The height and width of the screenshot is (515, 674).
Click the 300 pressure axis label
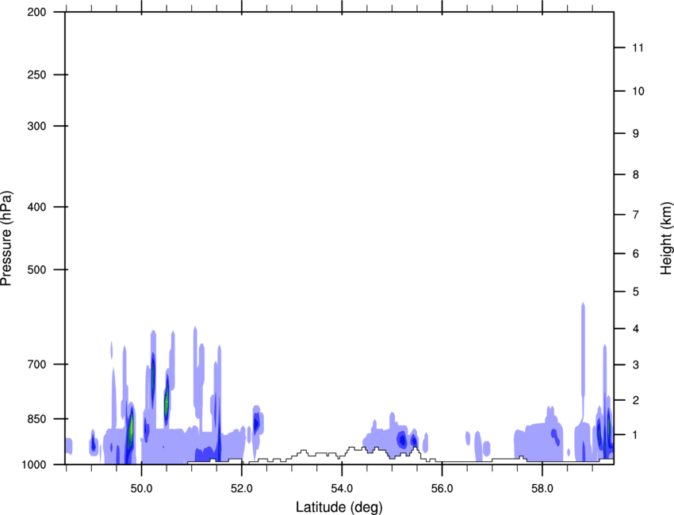[x=36, y=126]
